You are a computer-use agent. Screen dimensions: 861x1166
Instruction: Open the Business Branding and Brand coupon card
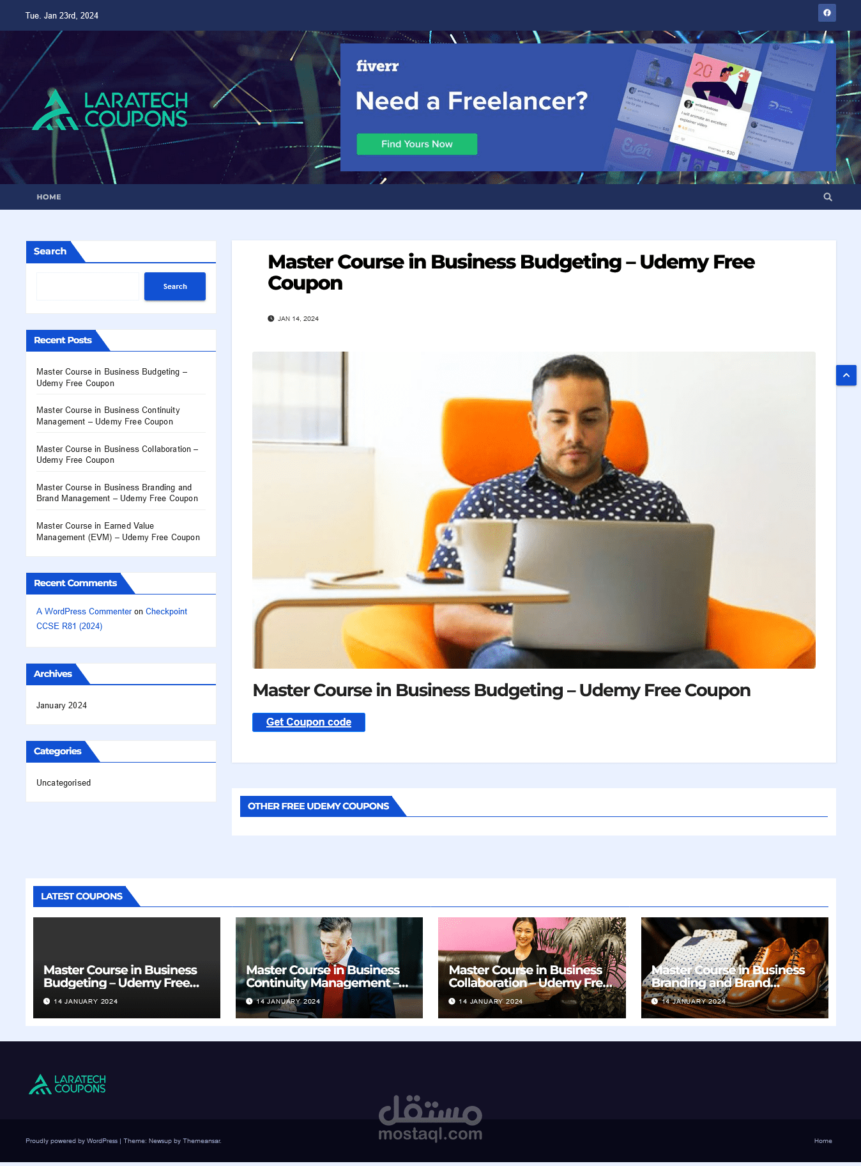(735, 968)
